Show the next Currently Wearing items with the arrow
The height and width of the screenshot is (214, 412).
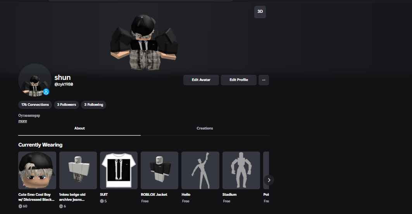[x=269, y=180]
